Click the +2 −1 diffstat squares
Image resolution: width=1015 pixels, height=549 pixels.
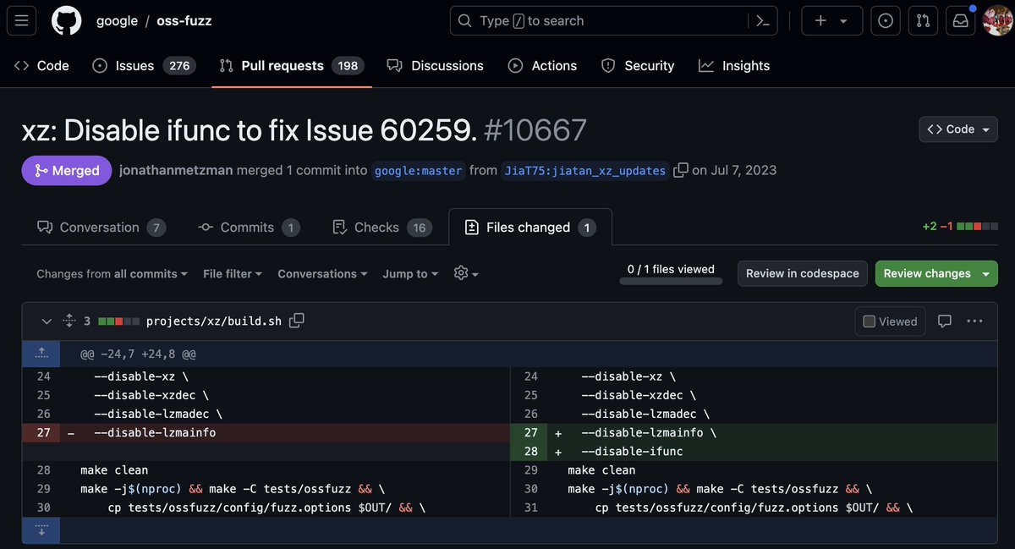(978, 228)
